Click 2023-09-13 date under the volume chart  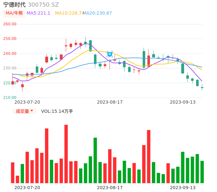click(183, 188)
